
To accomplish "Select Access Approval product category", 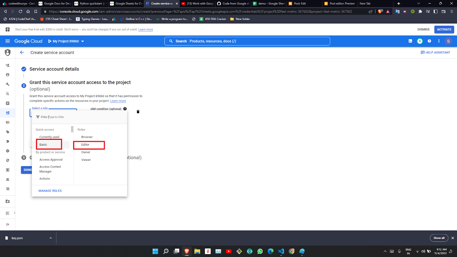I will point(51,160).
